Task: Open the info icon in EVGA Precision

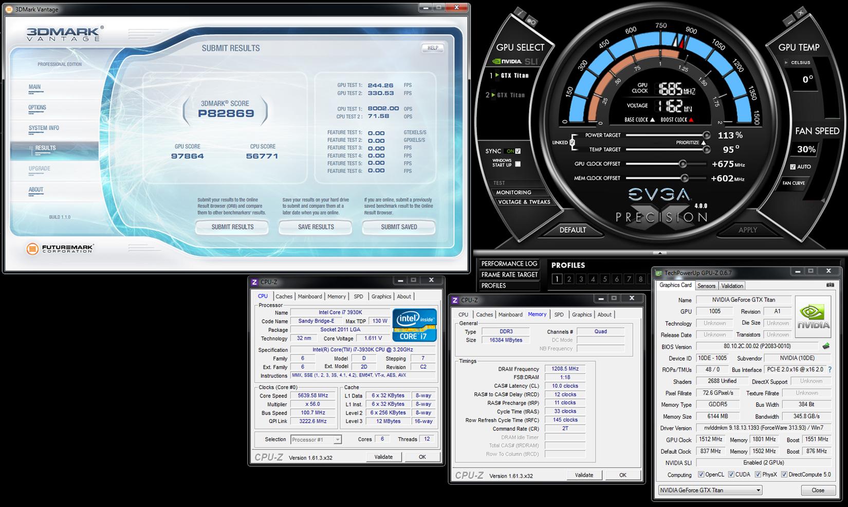Action: coord(520,12)
